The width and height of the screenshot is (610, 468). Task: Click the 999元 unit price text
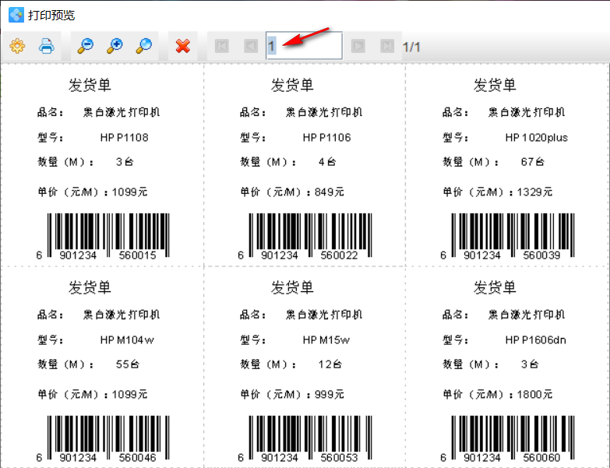click(330, 395)
